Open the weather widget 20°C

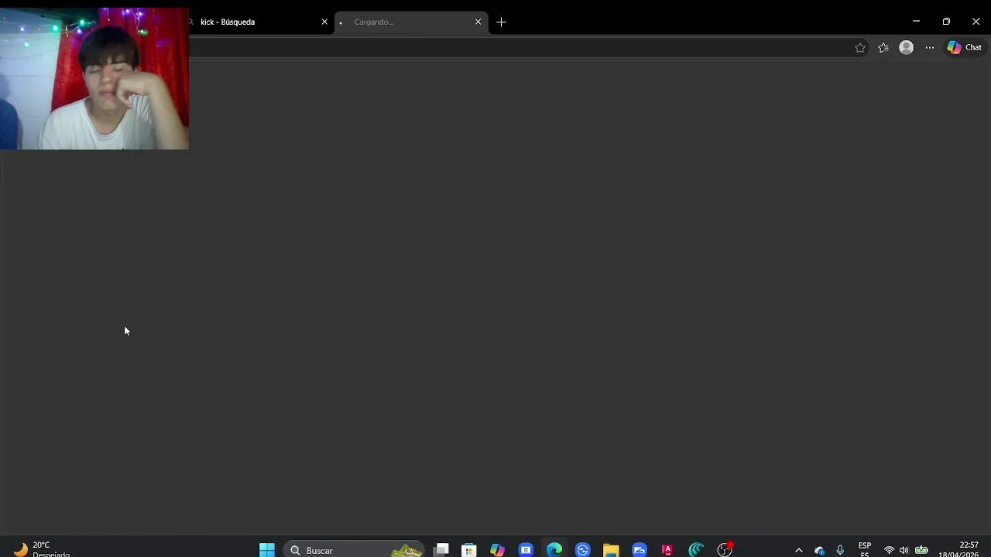41,549
